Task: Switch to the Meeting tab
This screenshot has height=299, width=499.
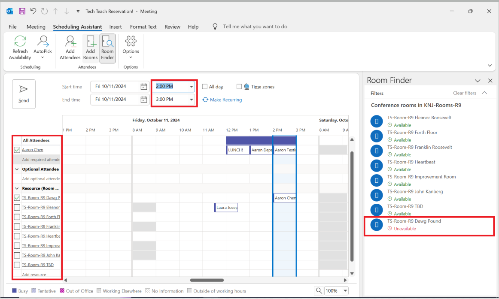Action: pos(36,27)
